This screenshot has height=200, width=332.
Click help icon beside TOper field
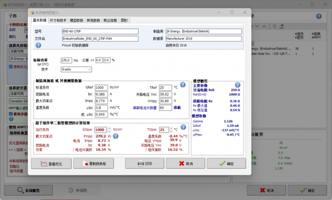(184, 127)
